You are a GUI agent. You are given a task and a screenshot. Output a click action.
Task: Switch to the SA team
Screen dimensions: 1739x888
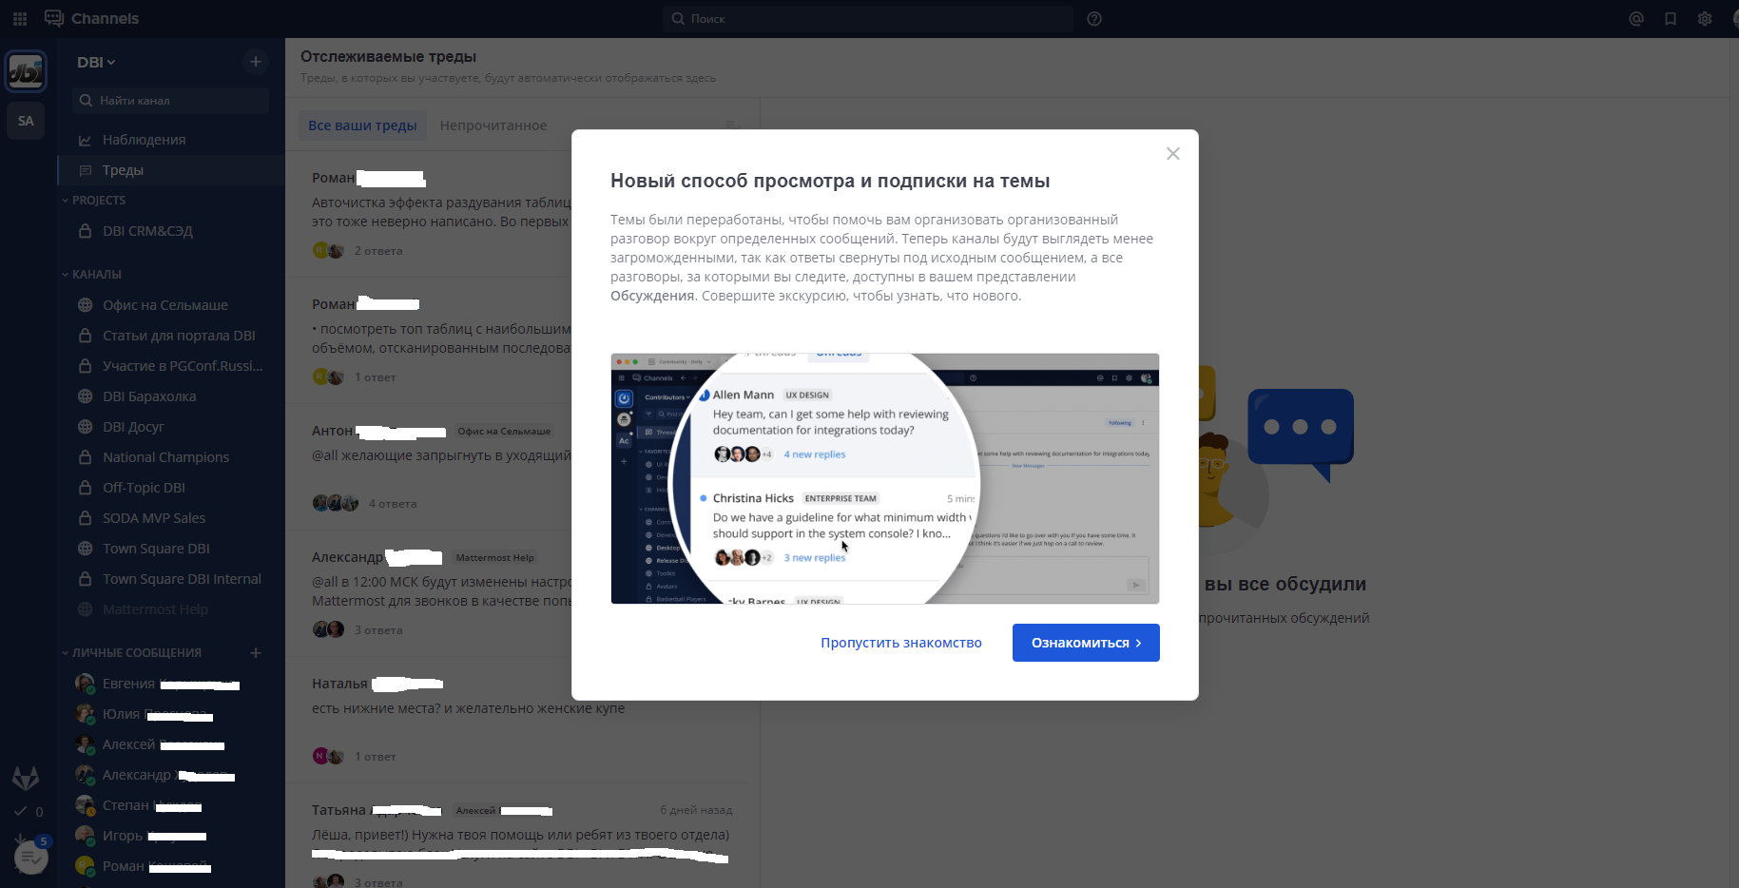pos(26,121)
